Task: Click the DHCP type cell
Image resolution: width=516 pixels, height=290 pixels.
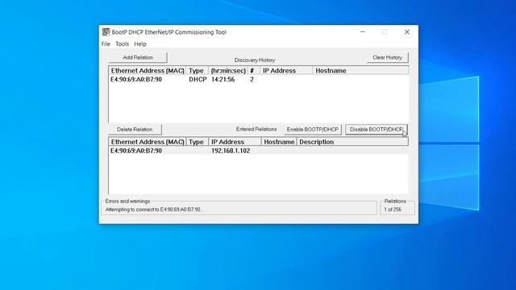Action: pyautogui.click(x=198, y=80)
